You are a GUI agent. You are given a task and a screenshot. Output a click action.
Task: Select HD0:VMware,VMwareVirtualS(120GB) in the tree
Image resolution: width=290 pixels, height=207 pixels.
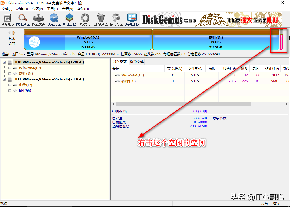coord(49,62)
